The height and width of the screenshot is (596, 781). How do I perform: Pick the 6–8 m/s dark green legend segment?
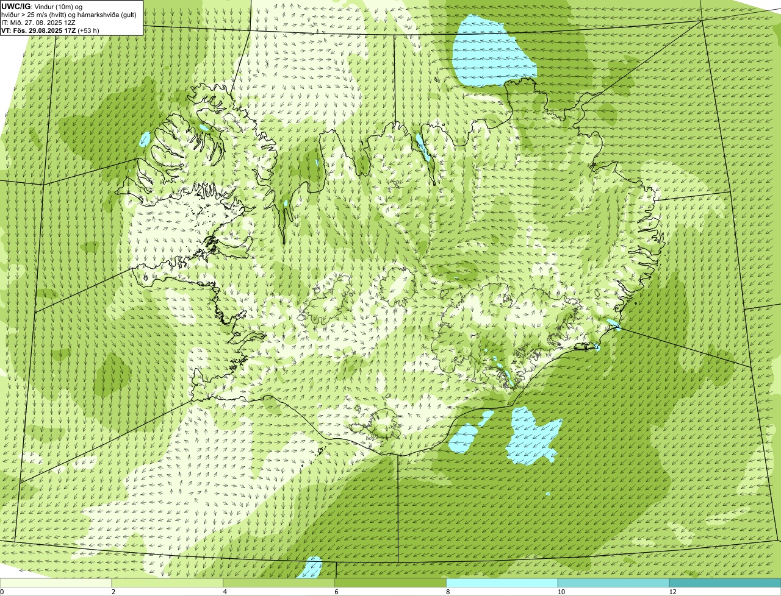tap(390, 583)
